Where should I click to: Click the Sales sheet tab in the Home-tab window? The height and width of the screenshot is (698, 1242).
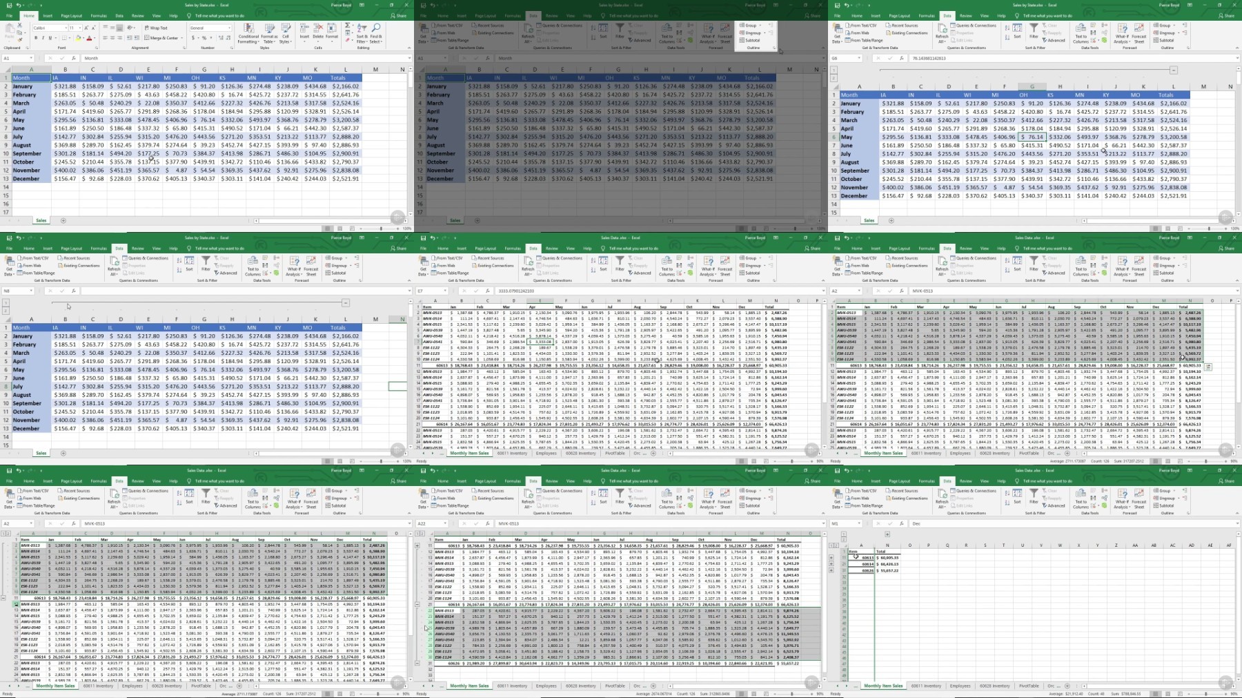pos(41,221)
